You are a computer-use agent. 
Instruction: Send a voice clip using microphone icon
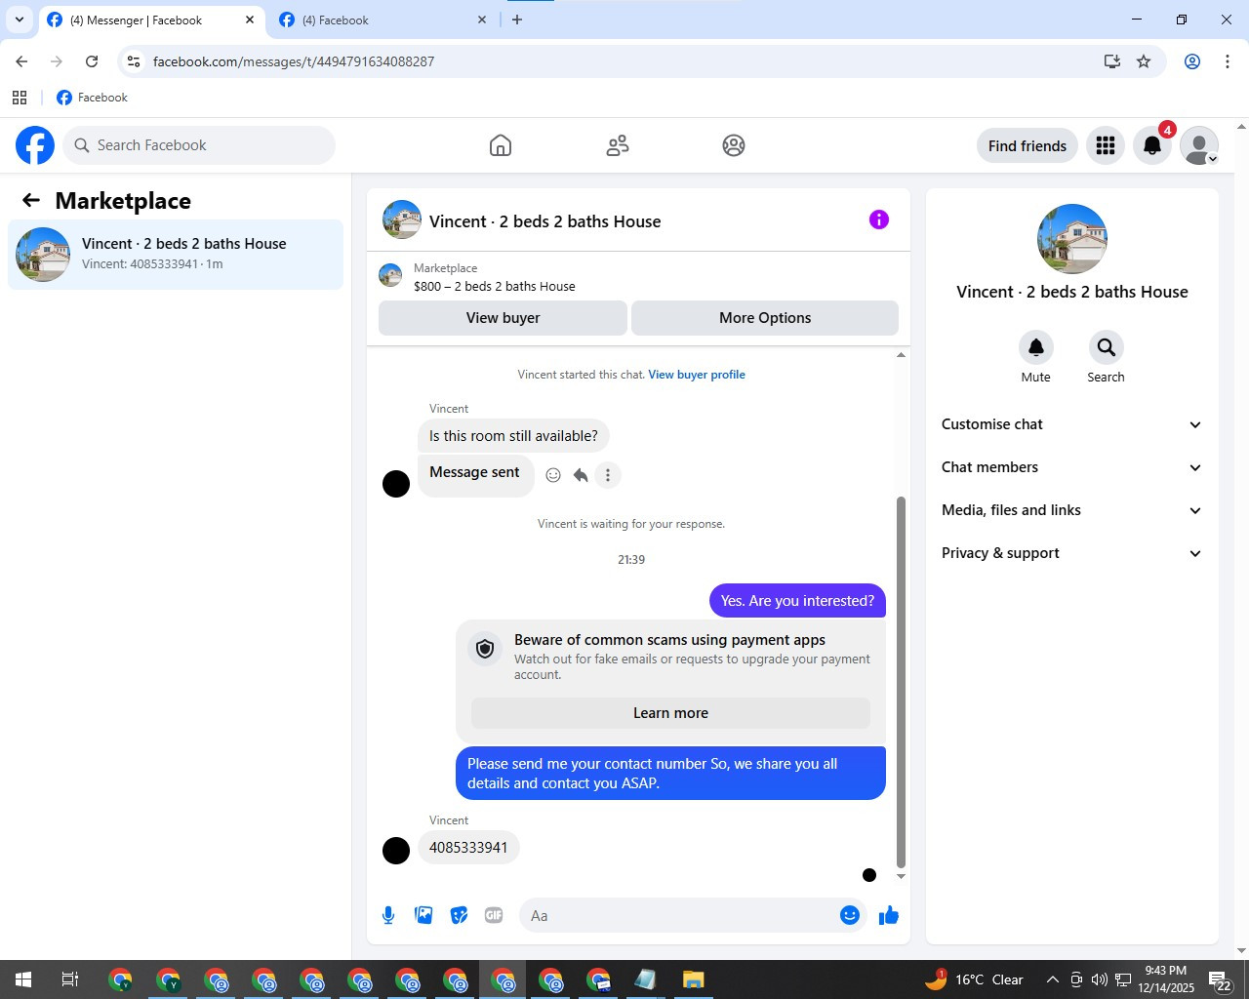click(x=388, y=915)
